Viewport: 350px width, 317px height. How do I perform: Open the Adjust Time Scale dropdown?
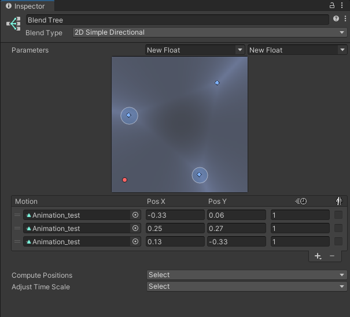(246, 286)
